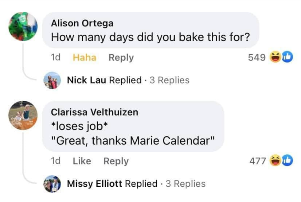
Task: Like Clarissa Velthuizen's comment
Action: [x=82, y=161]
